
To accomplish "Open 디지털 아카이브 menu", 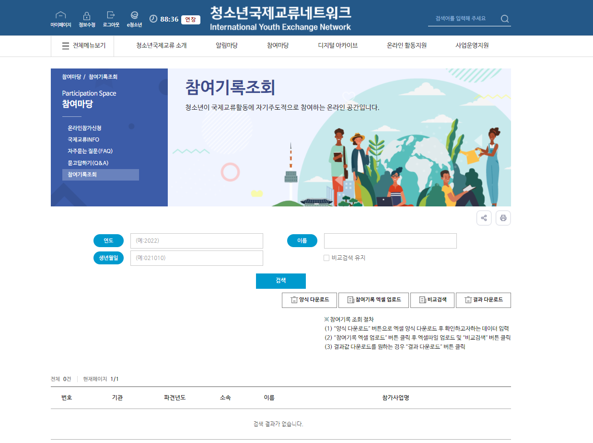I will pos(337,46).
